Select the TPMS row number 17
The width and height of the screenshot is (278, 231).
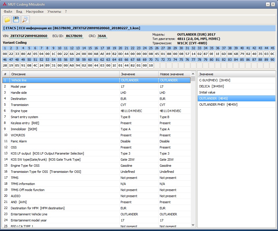tap(96, 178)
